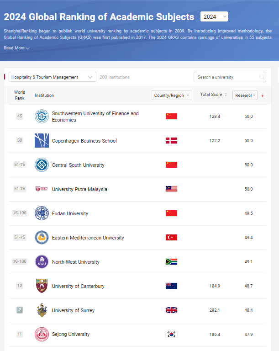Click the Fudan University logo
Image resolution: width=279 pixels, height=351 pixels.
42,213
